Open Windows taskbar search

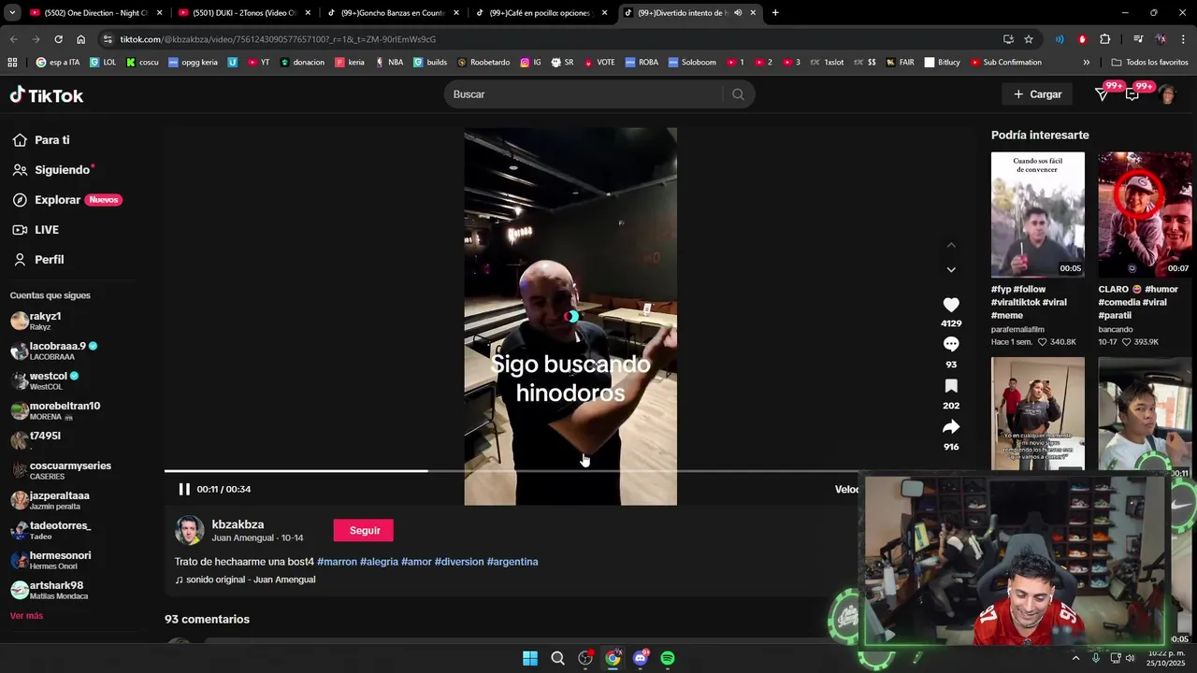tap(557, 658)
